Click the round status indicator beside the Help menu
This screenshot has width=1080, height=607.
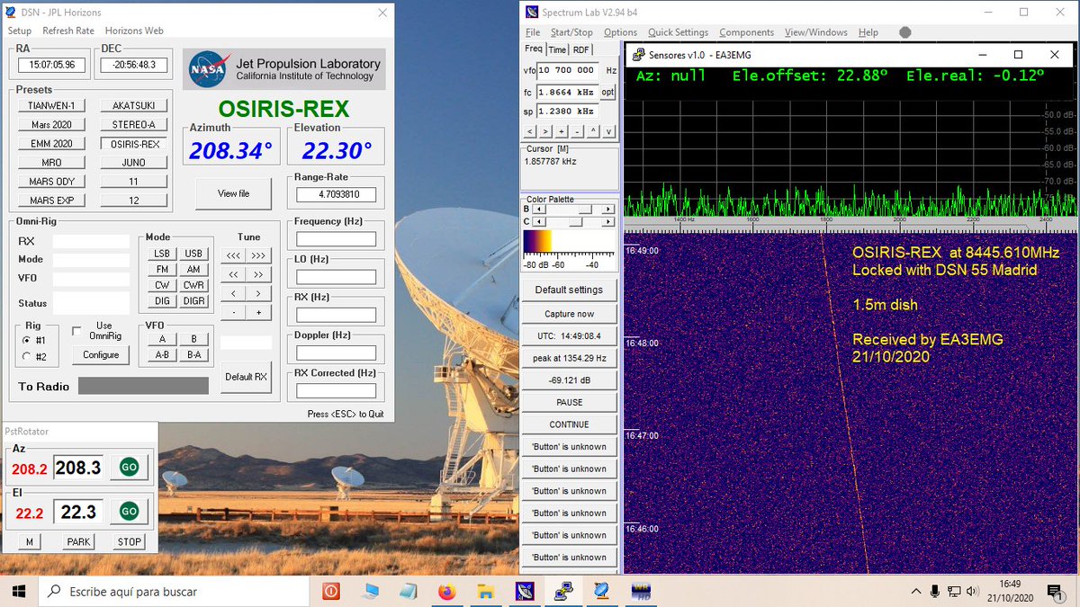[x=904, y=32]
